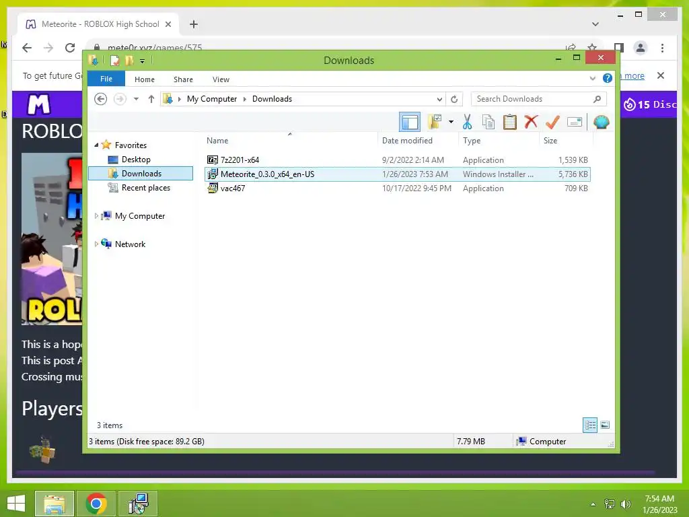Open Customize Quick Access Toolbar dropdown
The image size is (689, 517).
point(143,61)
